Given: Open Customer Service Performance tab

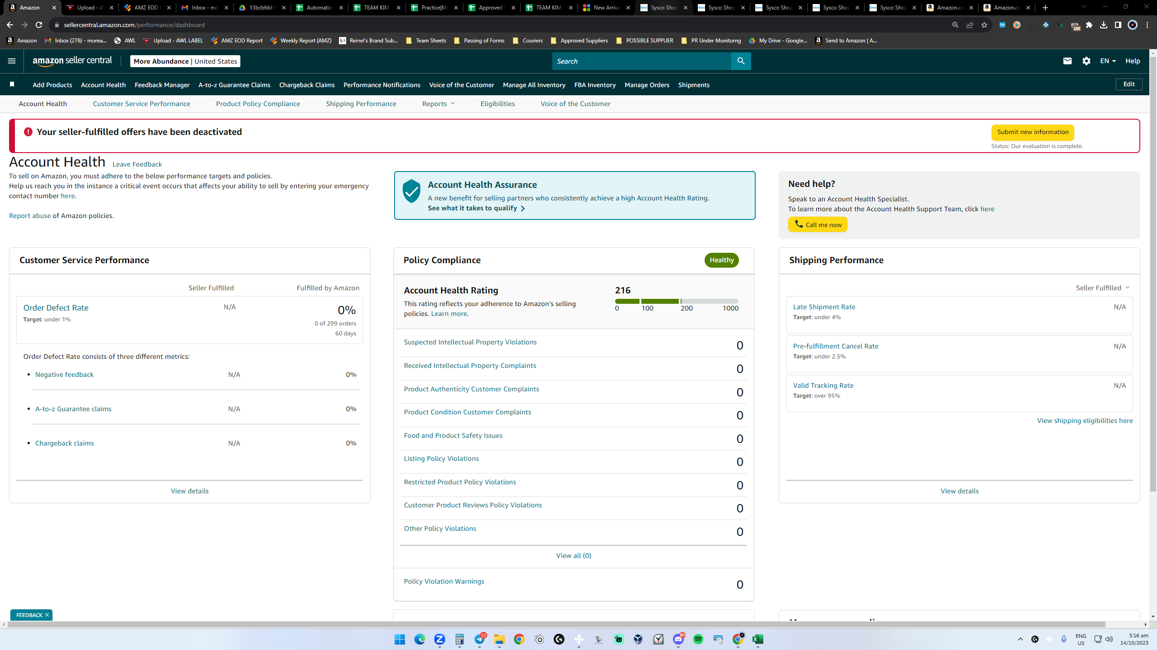Looking at the screenshot, I should [141, 104].
